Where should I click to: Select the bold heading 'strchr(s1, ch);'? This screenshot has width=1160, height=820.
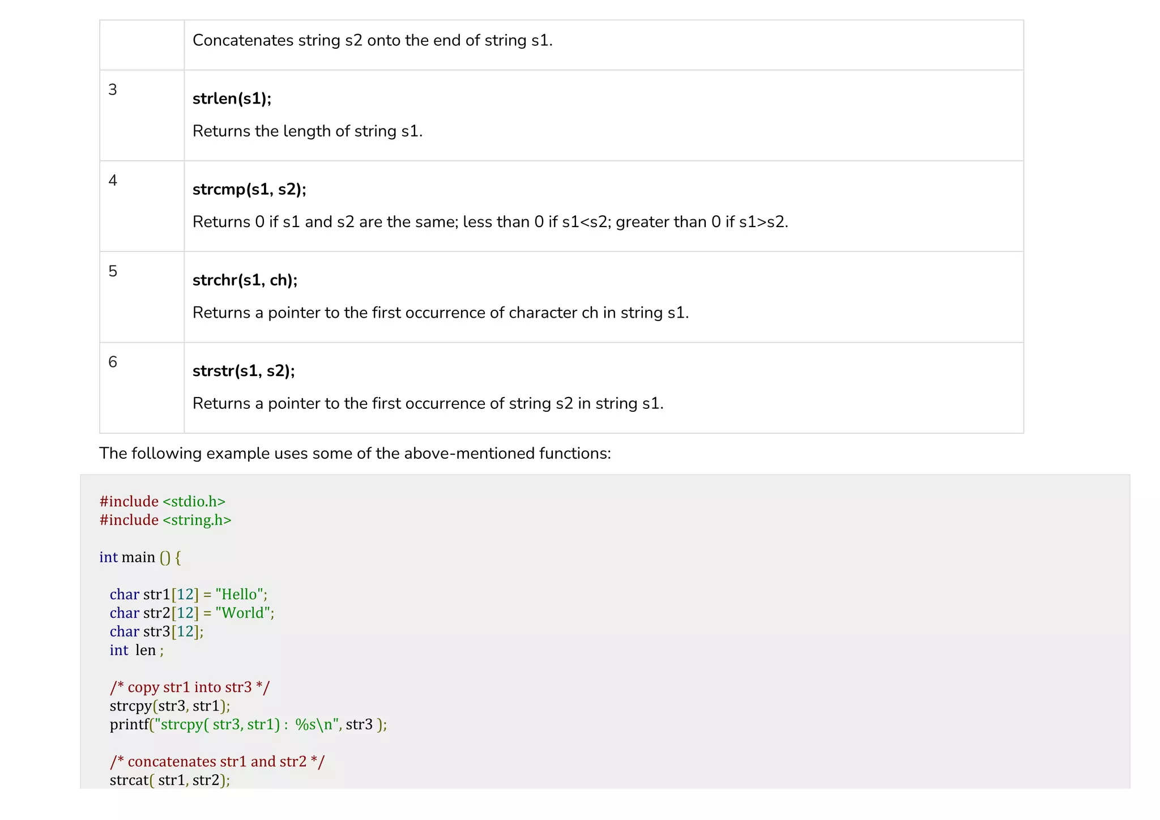click(x=245, y=280)
